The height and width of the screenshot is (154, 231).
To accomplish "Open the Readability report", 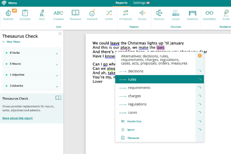I will (x=209, y=15).
